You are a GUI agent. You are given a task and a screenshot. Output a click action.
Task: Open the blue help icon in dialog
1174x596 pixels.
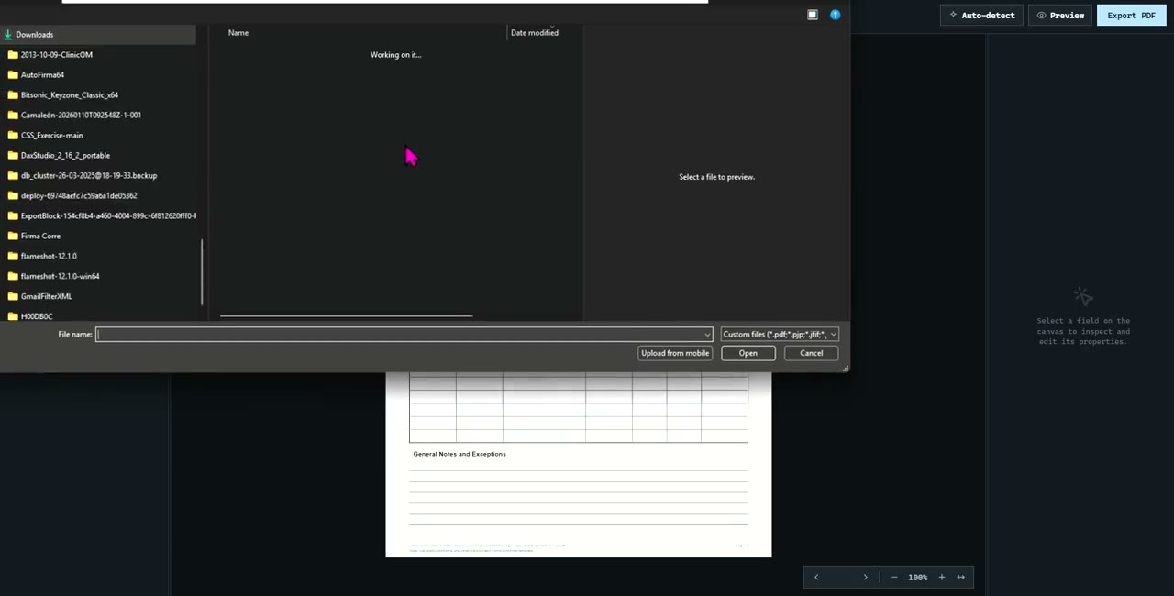835,15
